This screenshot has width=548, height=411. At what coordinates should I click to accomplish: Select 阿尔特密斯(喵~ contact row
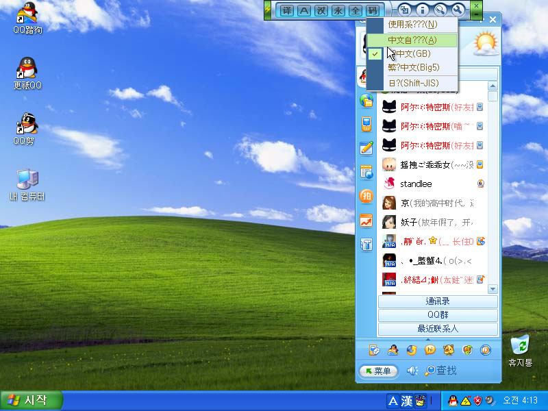coord(433,126)
